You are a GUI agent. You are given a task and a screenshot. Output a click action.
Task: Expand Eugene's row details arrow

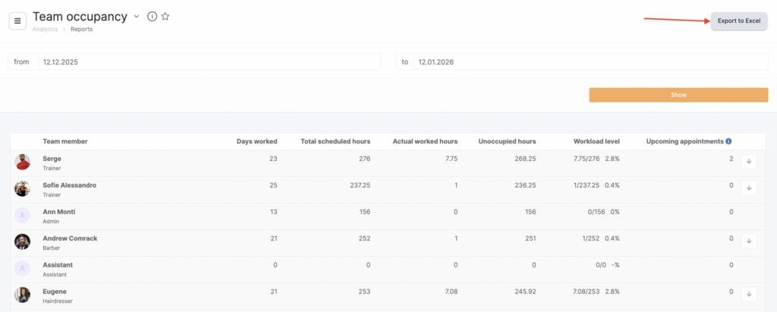(x=748, y=294)
